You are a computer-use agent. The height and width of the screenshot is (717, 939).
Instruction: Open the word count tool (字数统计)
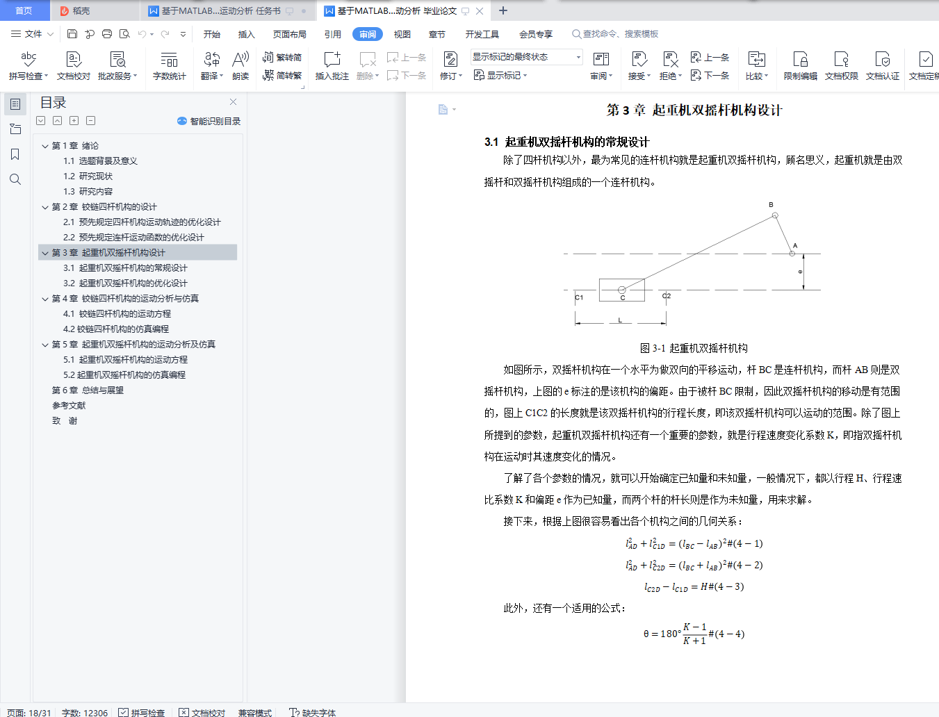pyautogui.click(x=170, y=66)
